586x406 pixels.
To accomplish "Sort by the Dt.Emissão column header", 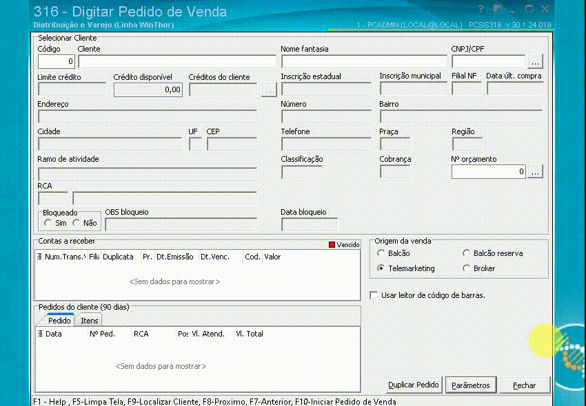I will 175,257.
